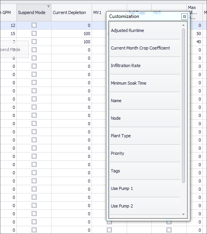The height and width of the screenshot is (234, 207).
Task: Select the Tags column entry
Action: [145, 171]
